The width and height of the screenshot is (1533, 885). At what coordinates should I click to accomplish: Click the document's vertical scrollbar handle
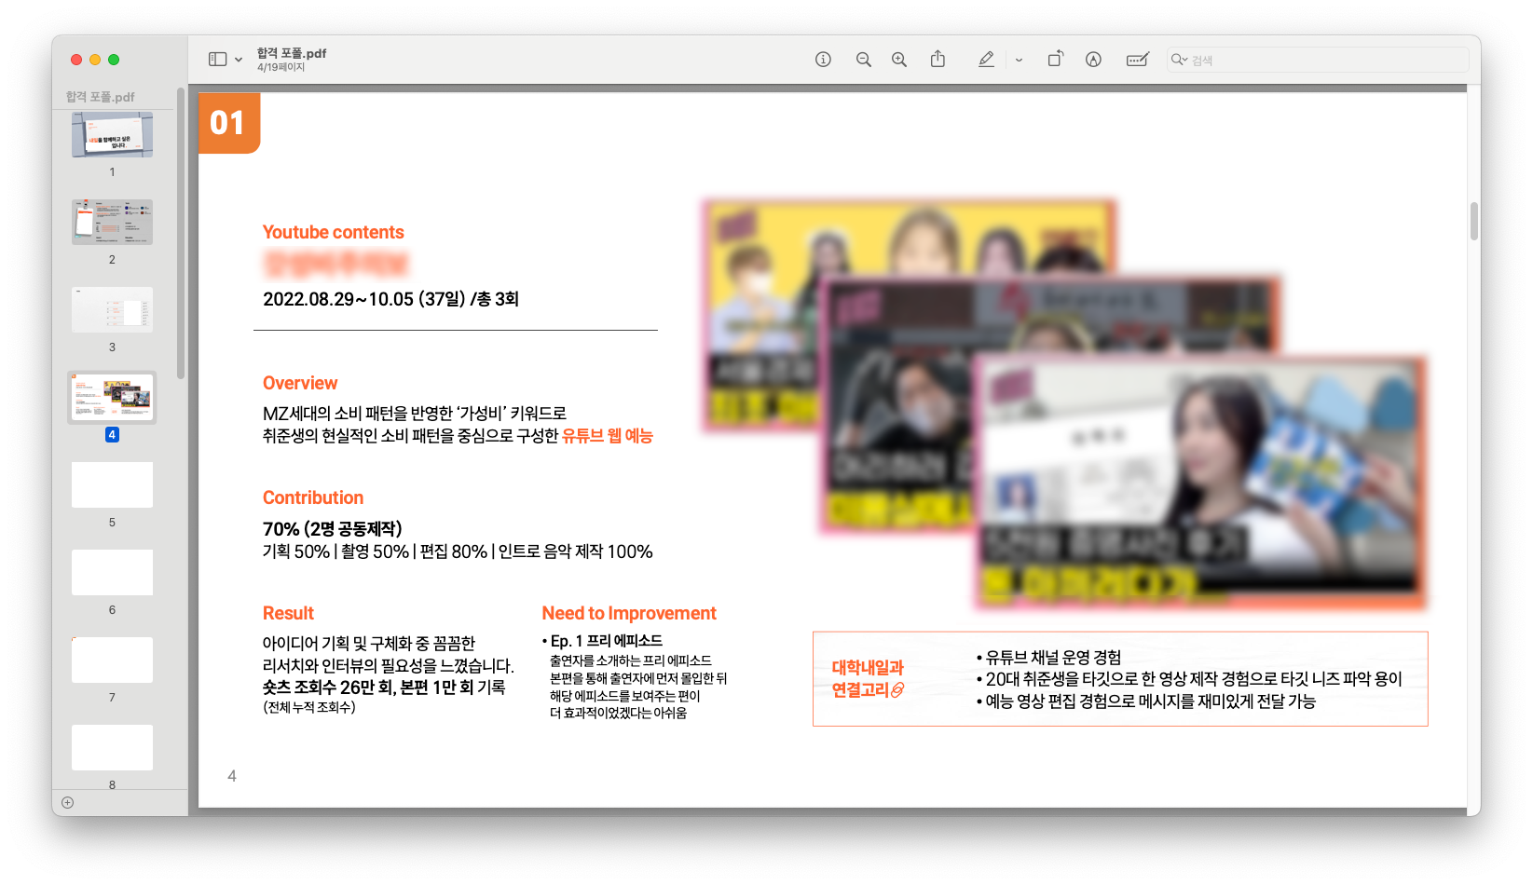click(x=1473, y=221)
